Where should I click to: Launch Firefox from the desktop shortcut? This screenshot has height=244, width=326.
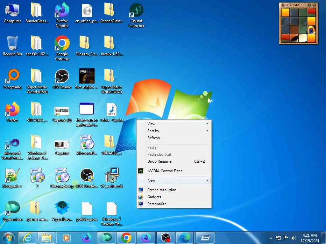tap(12, 112)
